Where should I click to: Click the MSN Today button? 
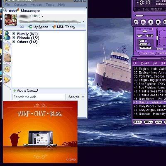pos(63,27)
